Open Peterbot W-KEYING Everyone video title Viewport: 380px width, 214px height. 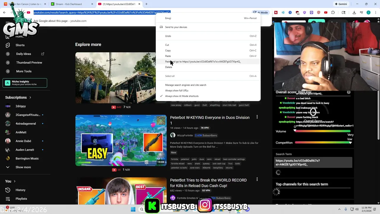coord(210,120)
